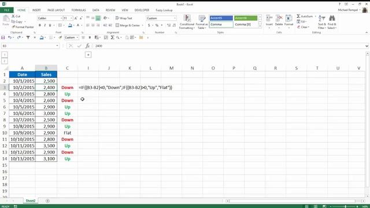370x208 pixels.
Task: Click the Accent5 blue style swatch
Action: [x=221, y=18]
